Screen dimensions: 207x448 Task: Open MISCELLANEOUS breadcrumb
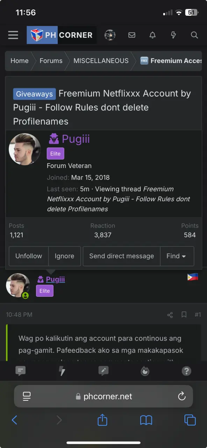point(101,61)
